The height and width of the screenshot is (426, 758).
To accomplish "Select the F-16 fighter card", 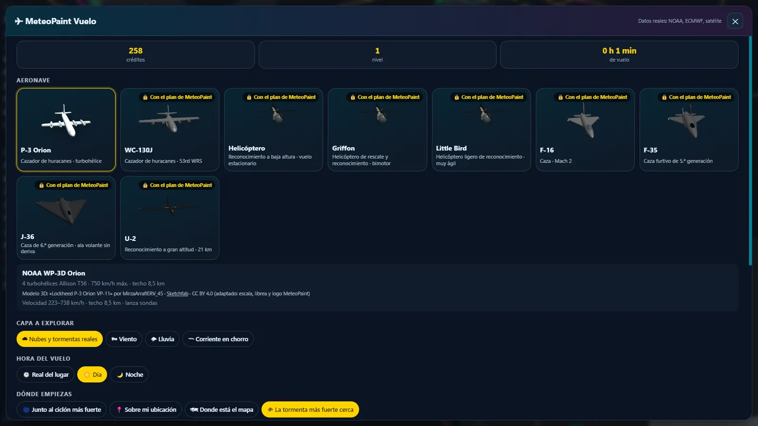I will point(585,130).
